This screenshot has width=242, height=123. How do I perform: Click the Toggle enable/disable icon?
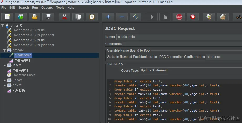135,17
